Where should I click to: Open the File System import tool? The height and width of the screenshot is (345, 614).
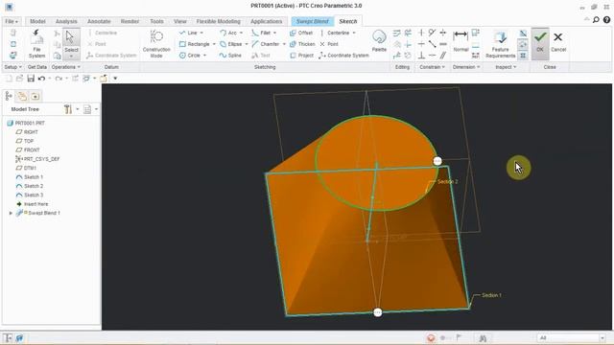[x=36, y=43]
